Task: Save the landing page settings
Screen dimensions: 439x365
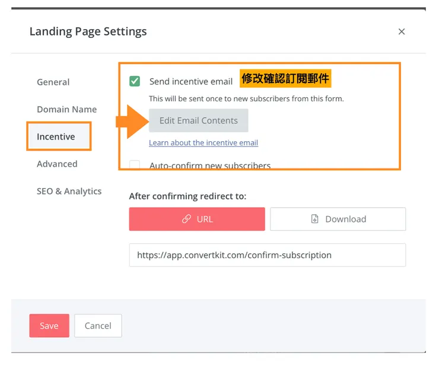Action: click(x=49, y=325)
